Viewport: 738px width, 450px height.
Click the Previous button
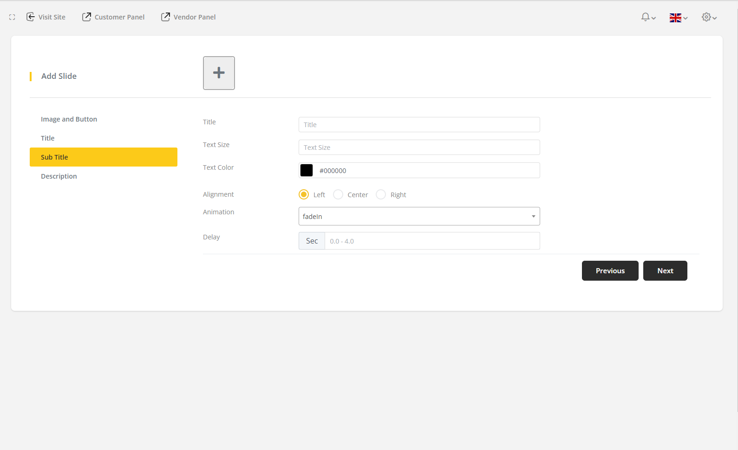coord(610,271)
